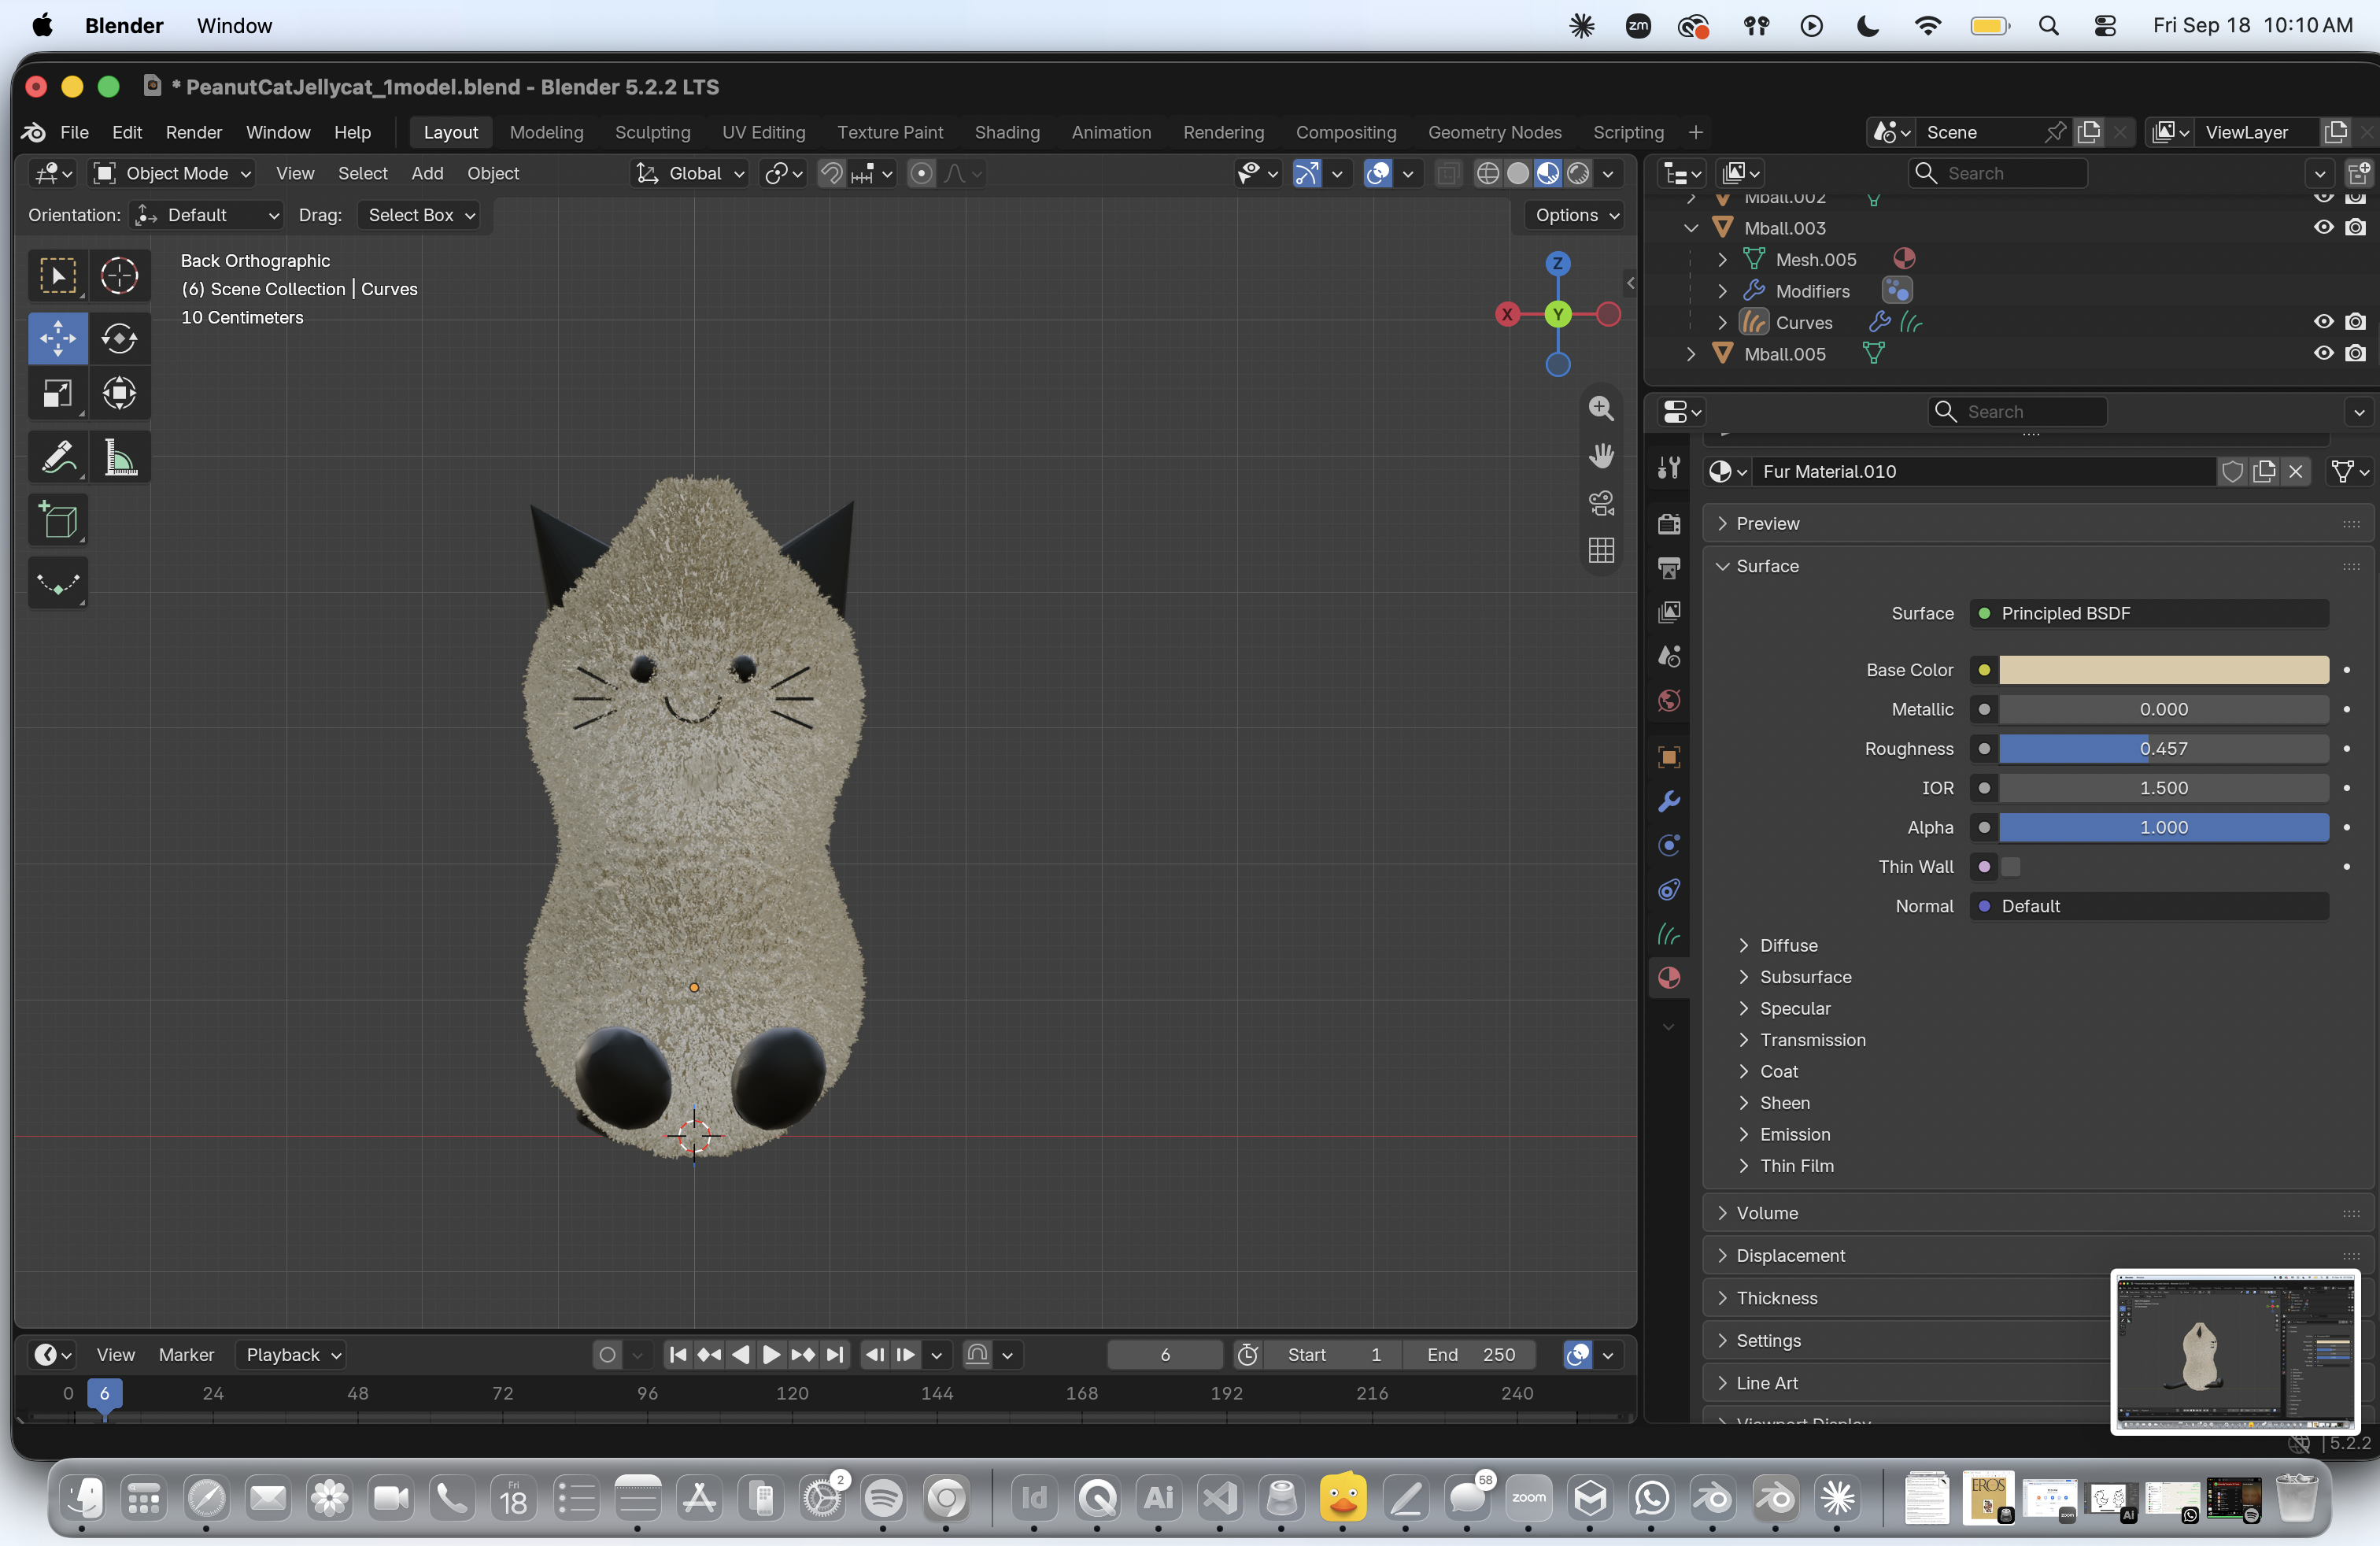The height and width of the screenshot is (1546, 2380).
Task: Toggle proportional editing
Action: point(921,174)
